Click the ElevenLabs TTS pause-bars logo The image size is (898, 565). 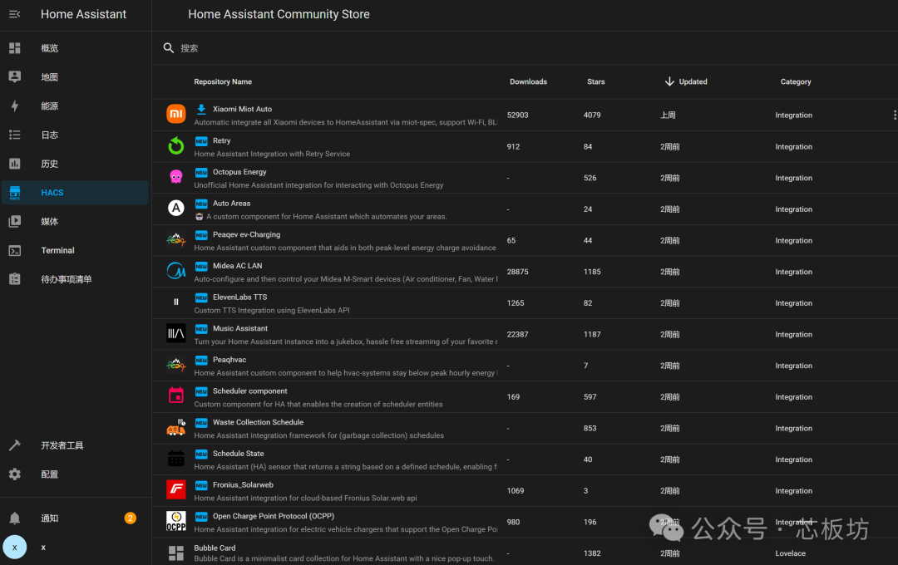[x=175, y=302]
